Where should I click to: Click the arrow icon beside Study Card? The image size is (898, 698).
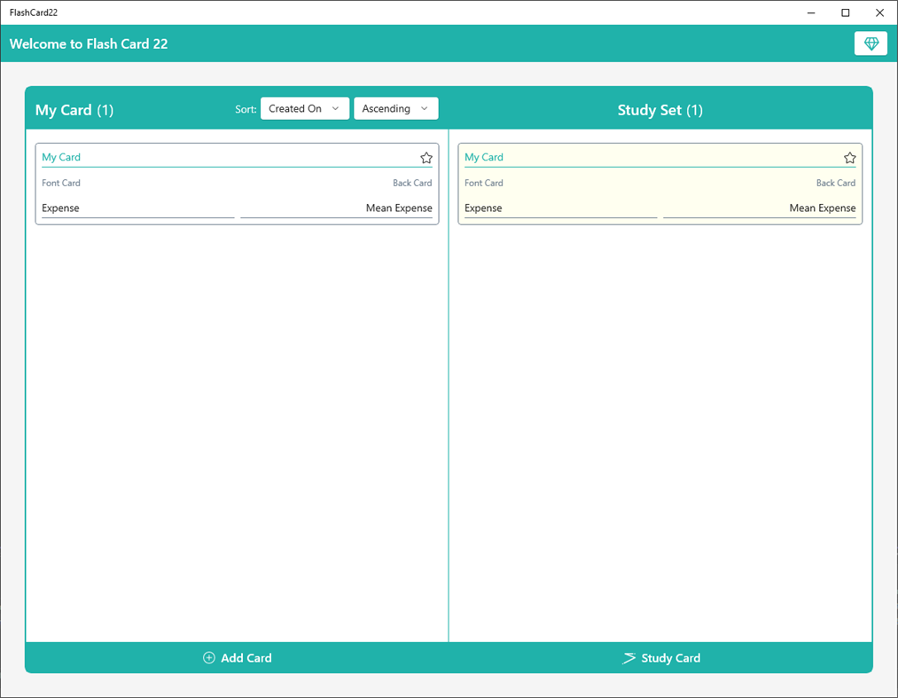628,658
